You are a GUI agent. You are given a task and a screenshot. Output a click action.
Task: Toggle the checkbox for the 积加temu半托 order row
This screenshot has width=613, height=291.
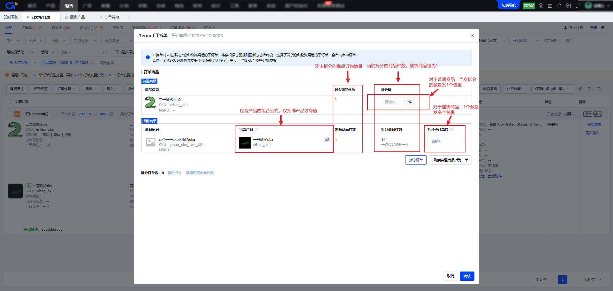(x=10, y=114)
